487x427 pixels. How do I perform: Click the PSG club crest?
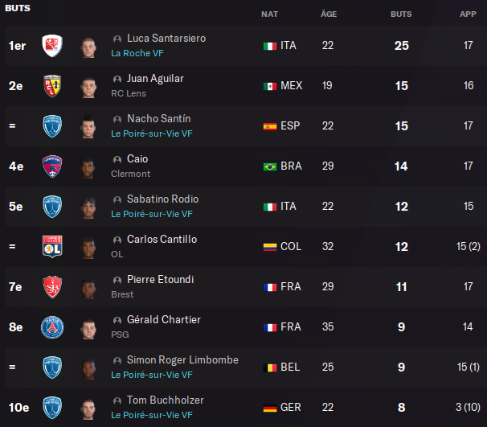[x=52, y=327]
